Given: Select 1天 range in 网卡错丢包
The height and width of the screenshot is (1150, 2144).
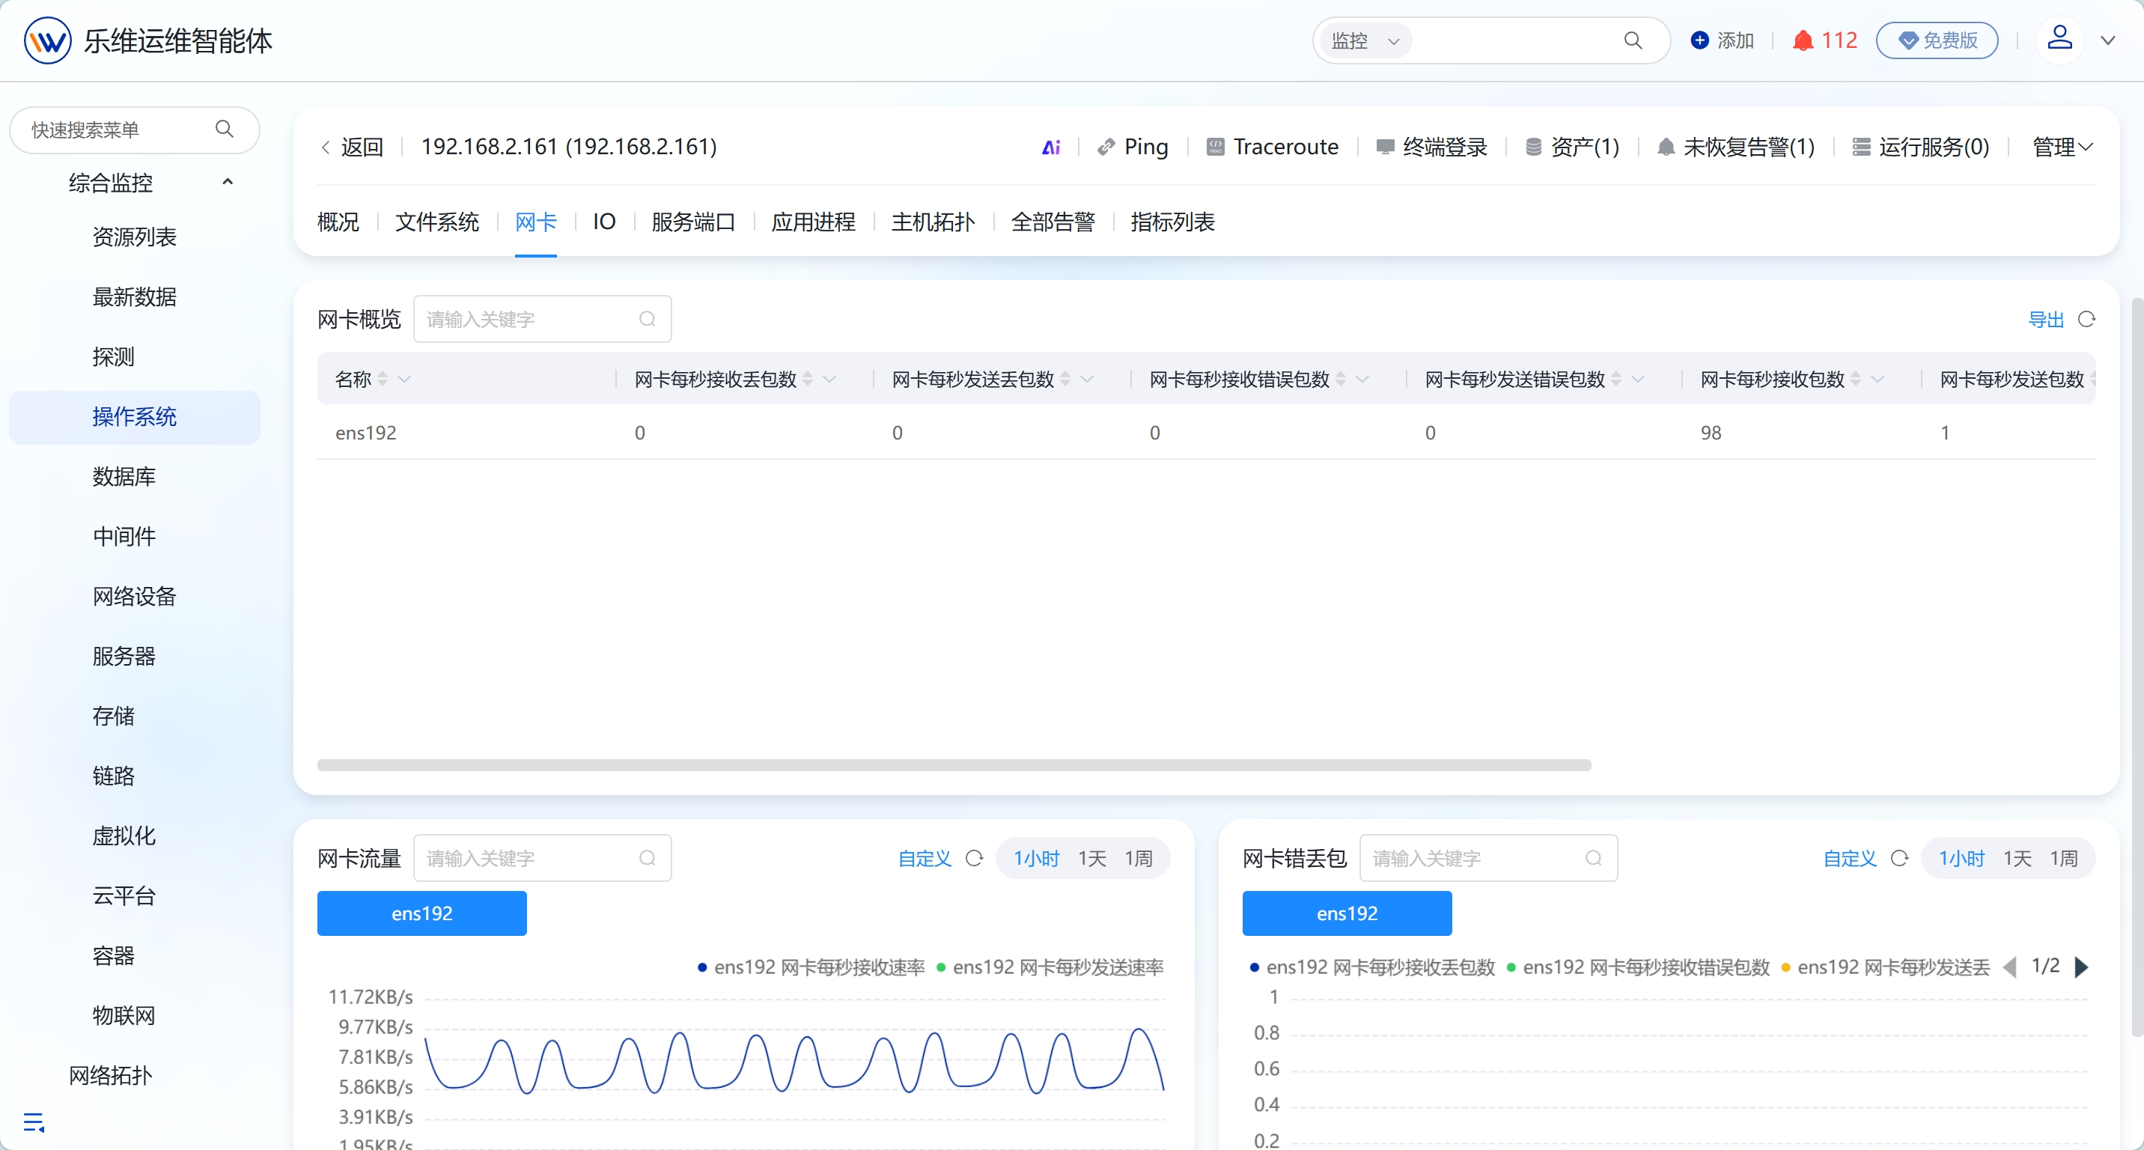Looking at the screenshot, I should tap(2017, 858).
